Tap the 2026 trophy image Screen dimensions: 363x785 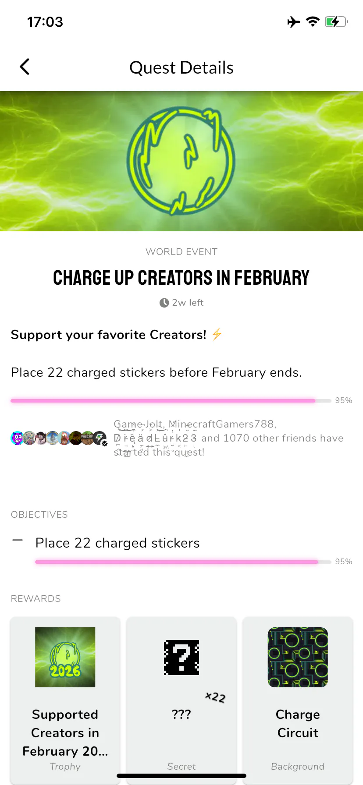click(65, 657)
